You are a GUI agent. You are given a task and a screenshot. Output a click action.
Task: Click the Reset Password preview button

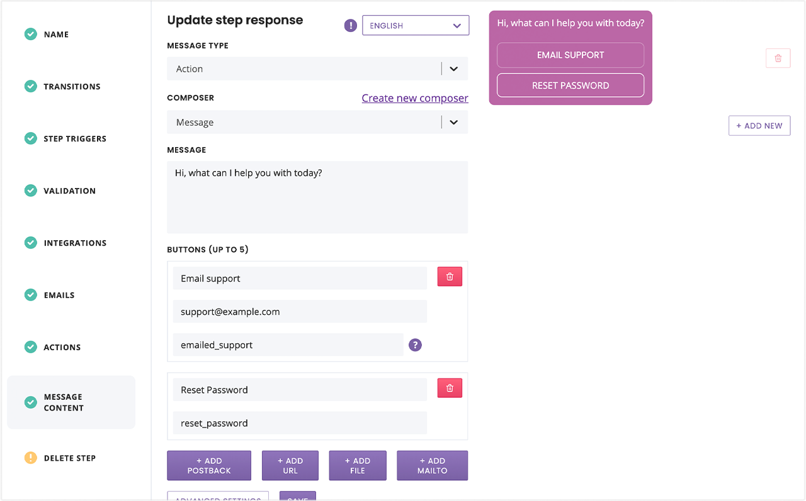click(x=570, y=85)
